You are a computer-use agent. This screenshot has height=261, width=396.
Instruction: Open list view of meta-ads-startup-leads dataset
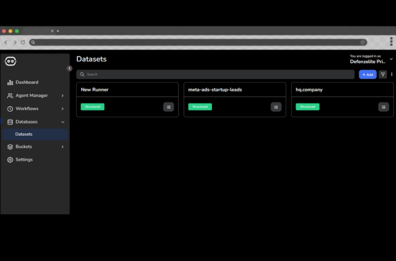276,107
